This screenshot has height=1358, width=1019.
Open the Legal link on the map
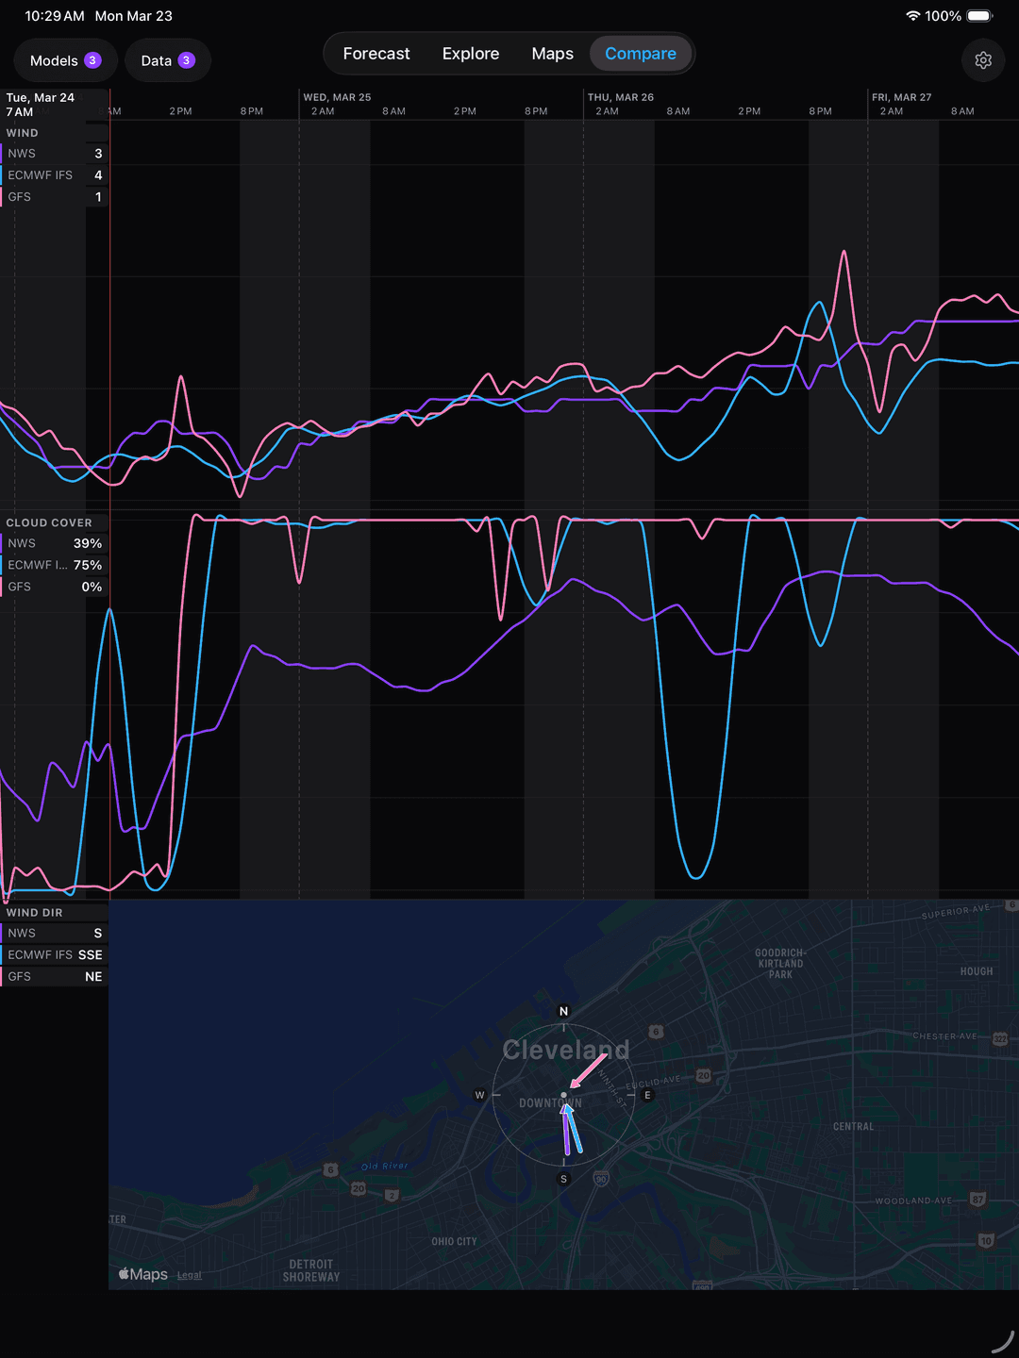pyautogui.click(x=189, y=1274)
